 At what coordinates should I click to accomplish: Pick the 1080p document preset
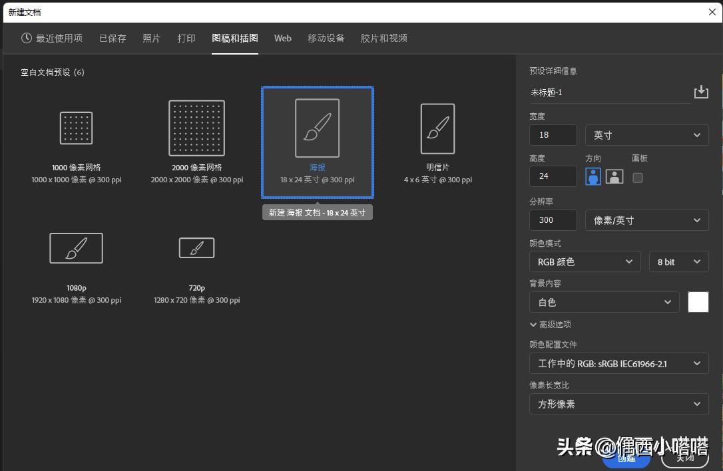pyautogui.click(x=76, y=247)
